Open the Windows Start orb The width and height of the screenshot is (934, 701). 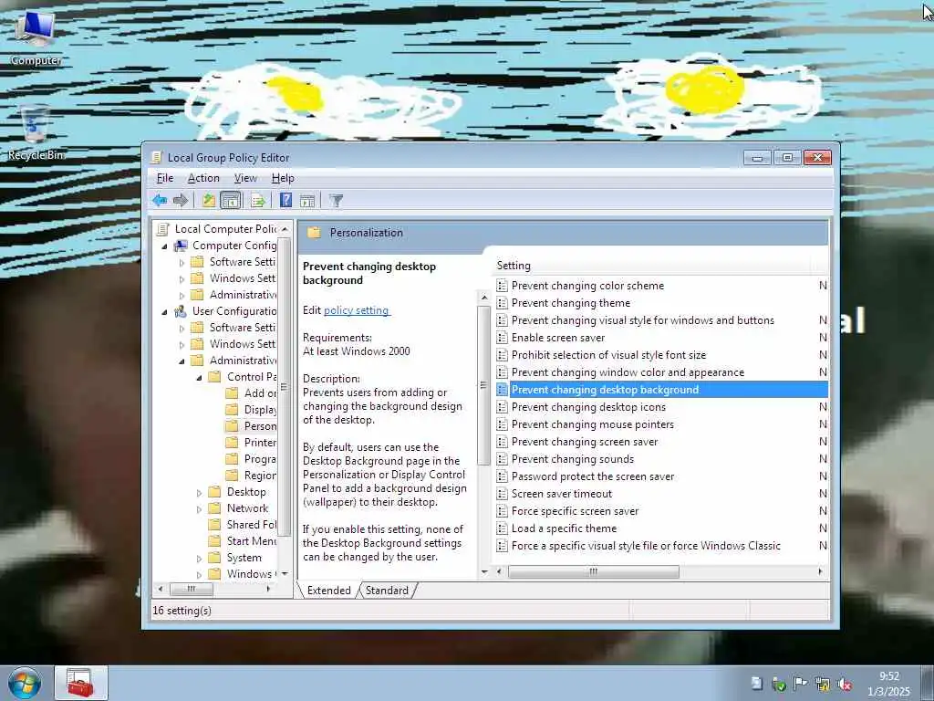(25, 683)
